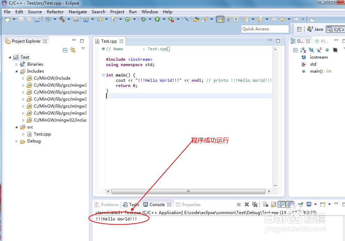Click the New C++ Class icon

(128, 20)
